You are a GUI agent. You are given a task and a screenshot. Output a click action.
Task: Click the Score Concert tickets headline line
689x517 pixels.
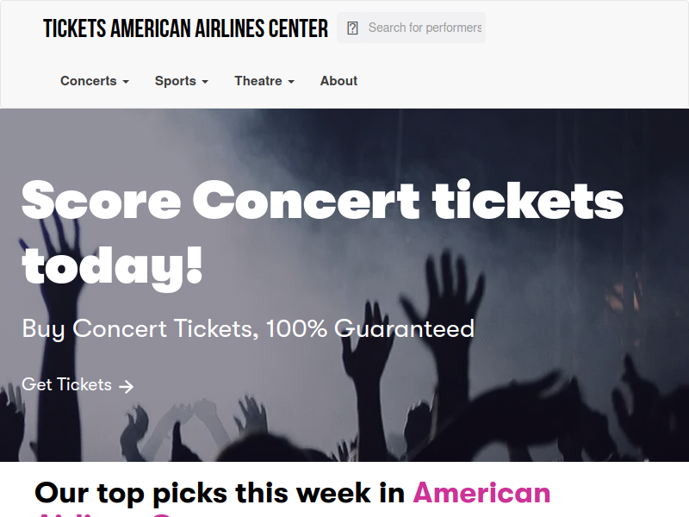[x=322, y=200]
